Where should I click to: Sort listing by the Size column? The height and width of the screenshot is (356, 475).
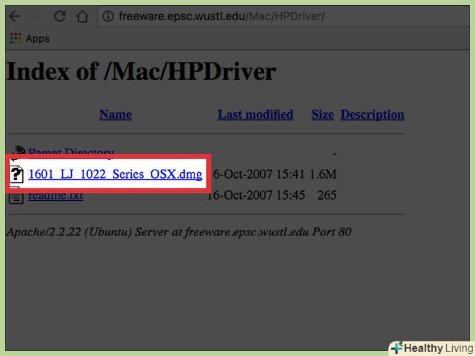point(322,115)
